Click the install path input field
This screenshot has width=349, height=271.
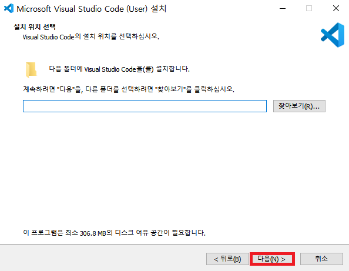point(145,106)
